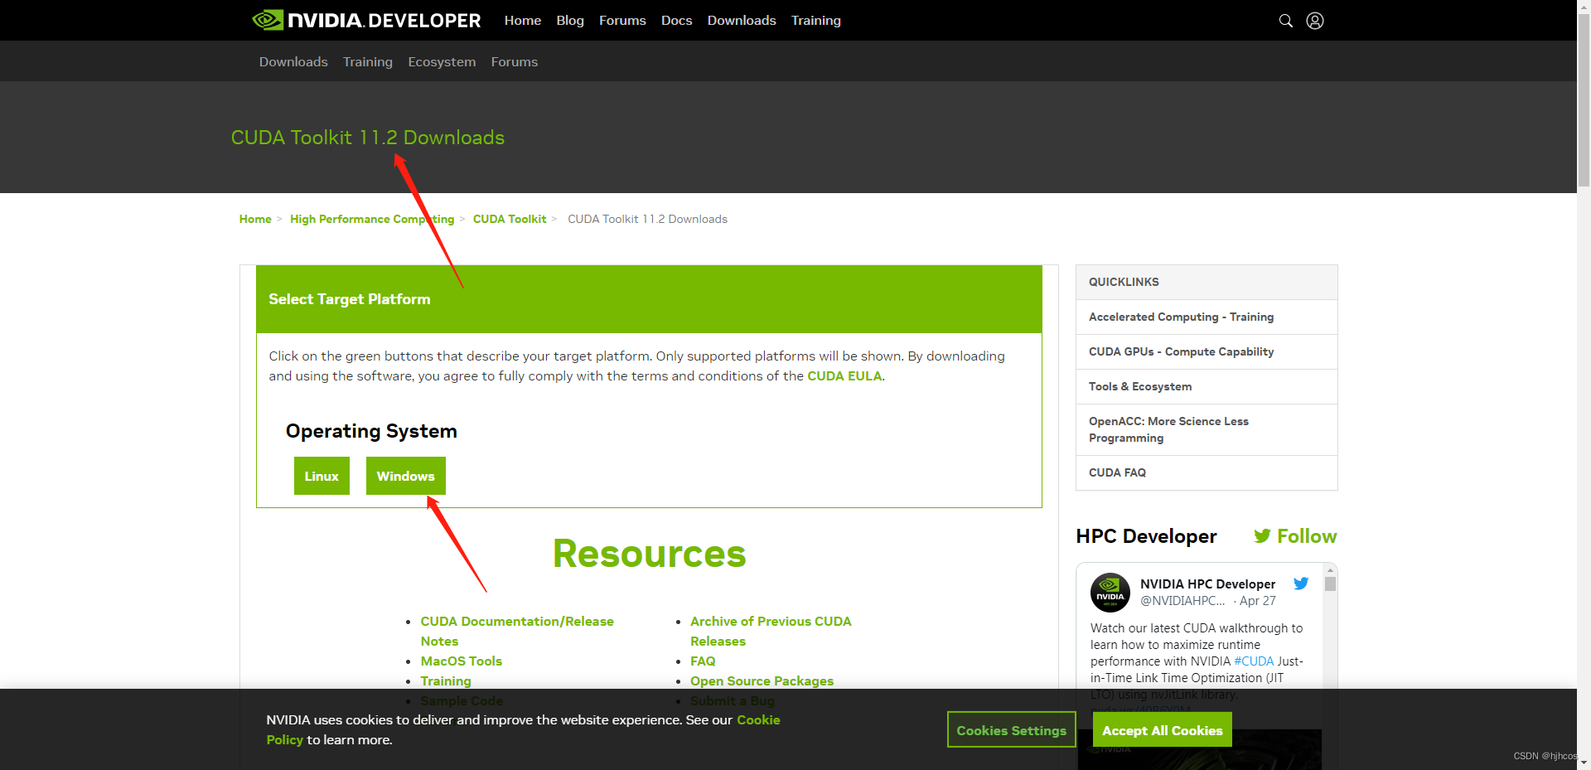The image size is (1591, 770).
Task: Open OpenACC: More Science Less Programming
Action: coord(1207,429)
